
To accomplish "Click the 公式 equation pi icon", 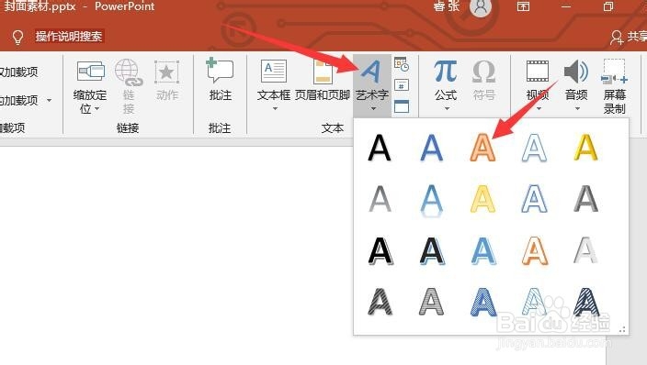I will click(445, 71).
